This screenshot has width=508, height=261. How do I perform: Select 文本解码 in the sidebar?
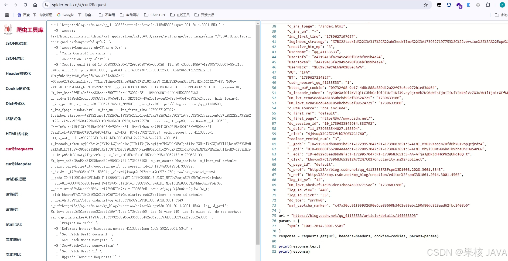click(13, 239)
